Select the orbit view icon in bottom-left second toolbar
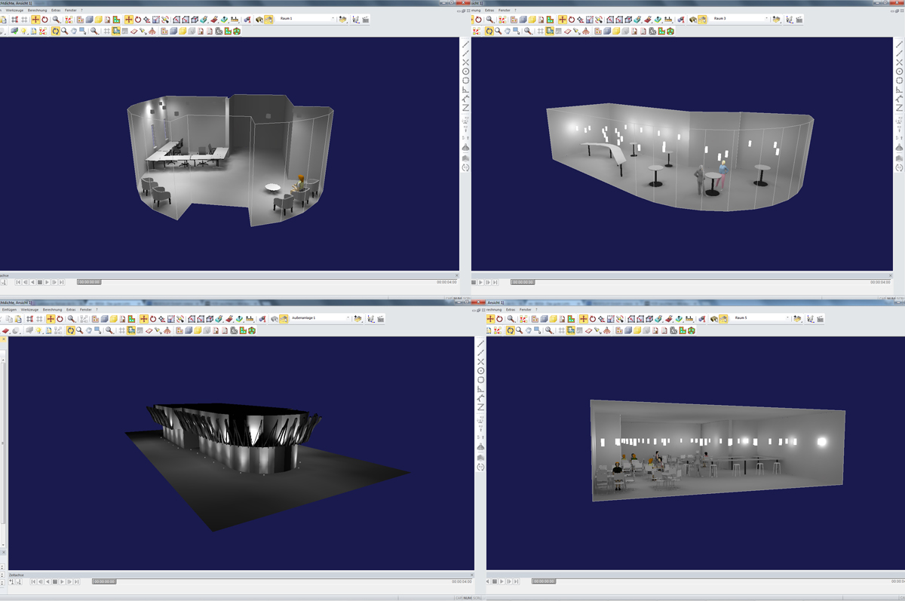This screenshot has height=601, width=905. tap(70, 330)
